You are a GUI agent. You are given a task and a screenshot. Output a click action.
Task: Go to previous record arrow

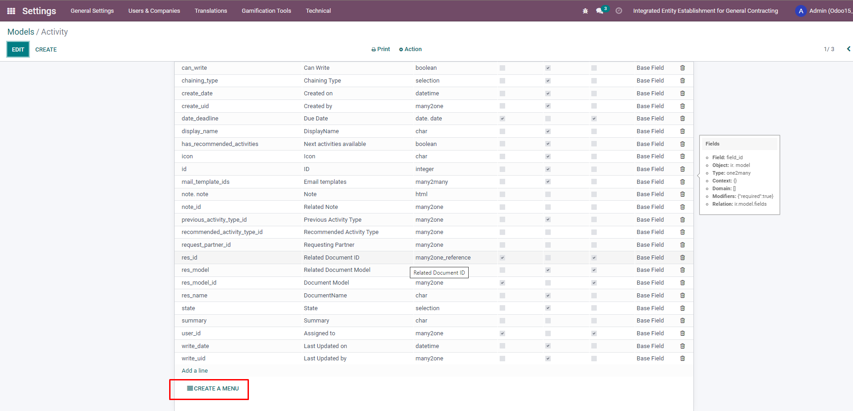(848, 49)
